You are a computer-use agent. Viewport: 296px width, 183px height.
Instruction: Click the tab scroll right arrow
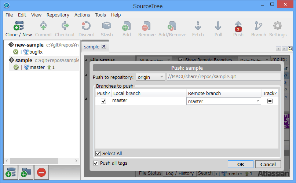point(284,49)
